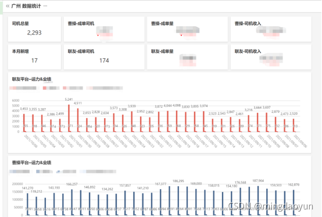Click the 200000 axis label in 曹操 chart

pos(17,184)
